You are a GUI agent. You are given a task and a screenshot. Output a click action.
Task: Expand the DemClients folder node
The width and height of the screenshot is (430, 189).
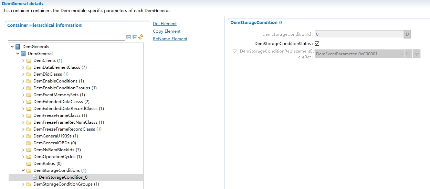(x=23, y=60)
